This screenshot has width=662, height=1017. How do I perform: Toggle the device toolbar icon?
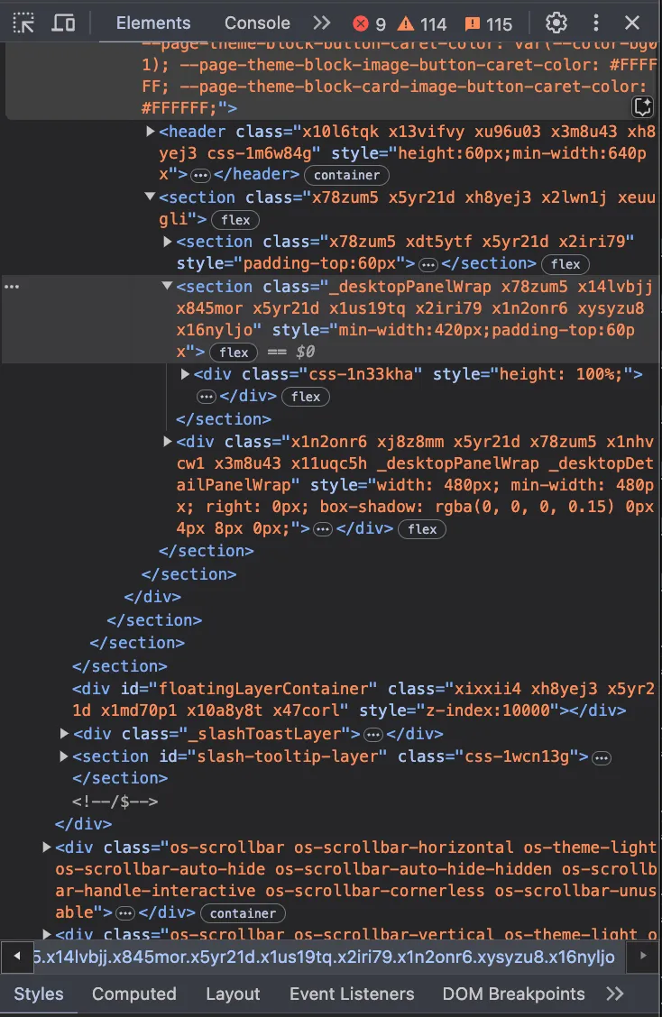click(63, 23)
